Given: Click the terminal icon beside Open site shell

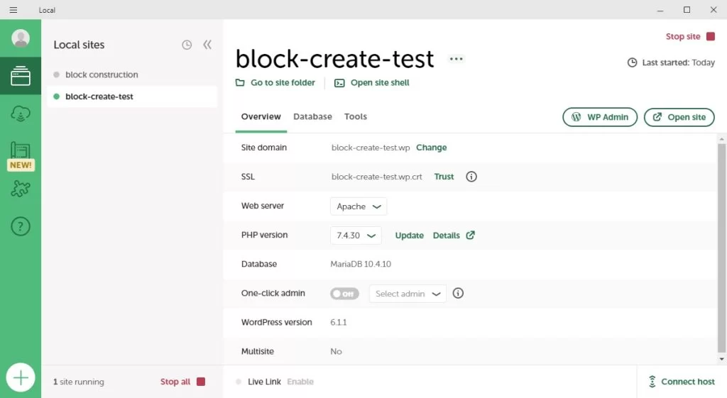Looking at the screenshot, I should [x=339, y=83].
